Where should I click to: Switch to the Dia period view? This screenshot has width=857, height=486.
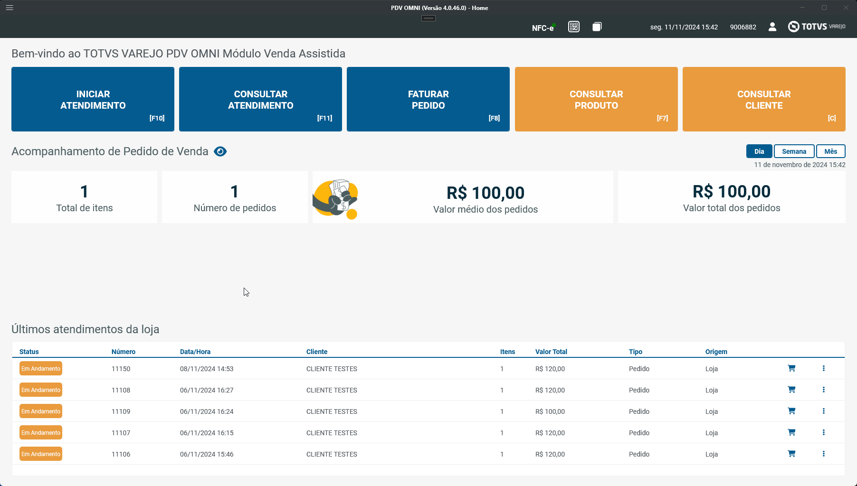tap(759, 151)
